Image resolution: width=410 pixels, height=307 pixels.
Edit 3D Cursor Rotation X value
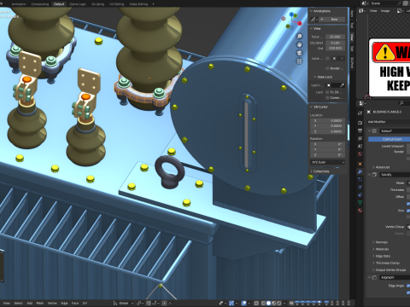tap(328, 144)
